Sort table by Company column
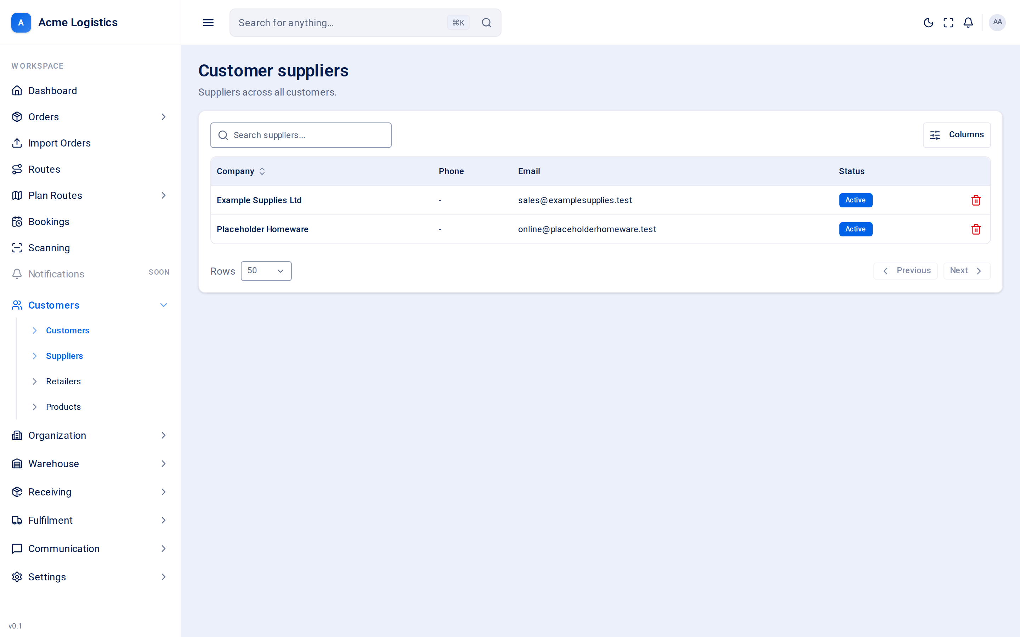 (x=241, y=171)
